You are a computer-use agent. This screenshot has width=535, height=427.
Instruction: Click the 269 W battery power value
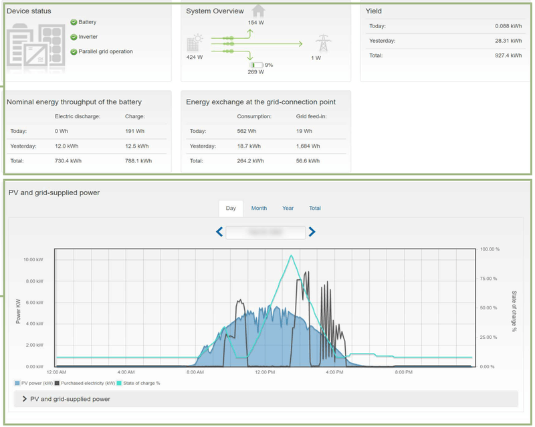[x=256, y=72]
